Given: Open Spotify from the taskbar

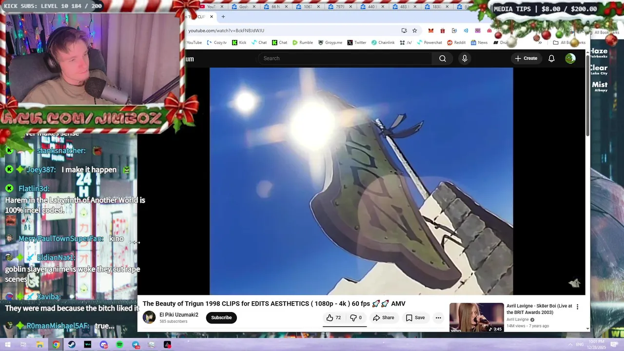Looking at the screenshot, I should (x=120, y=345).
